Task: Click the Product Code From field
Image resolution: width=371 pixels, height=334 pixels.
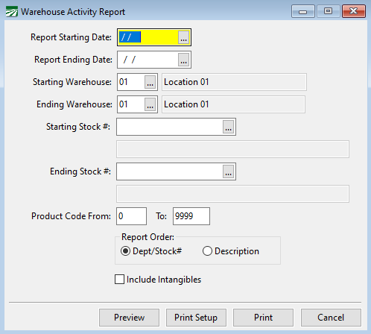Action: [131, 216]
